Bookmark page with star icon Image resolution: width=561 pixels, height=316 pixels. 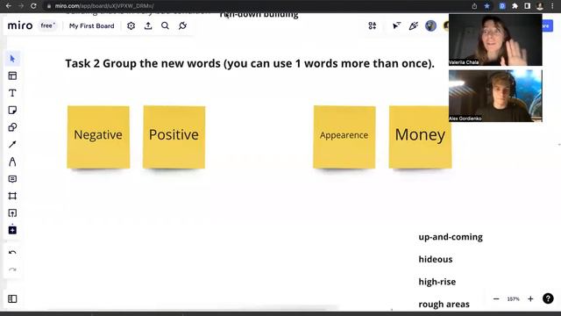487,6
